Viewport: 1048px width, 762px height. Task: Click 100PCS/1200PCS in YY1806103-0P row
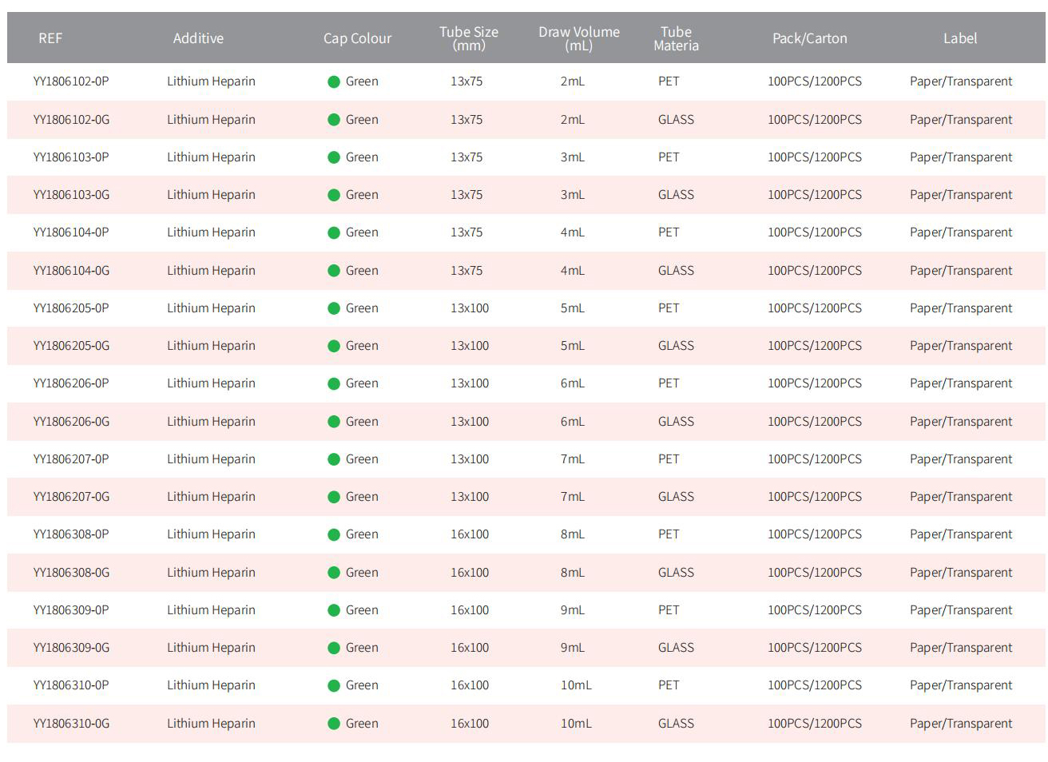tap(815, 157)
